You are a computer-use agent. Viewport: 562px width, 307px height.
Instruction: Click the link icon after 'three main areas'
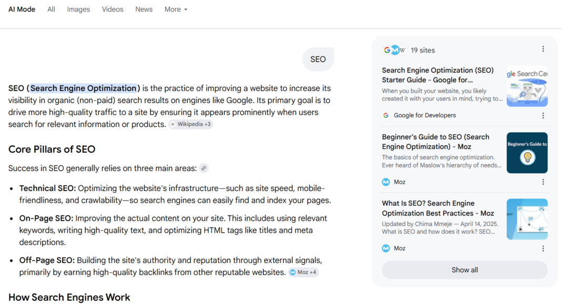[x=204, y=169]
